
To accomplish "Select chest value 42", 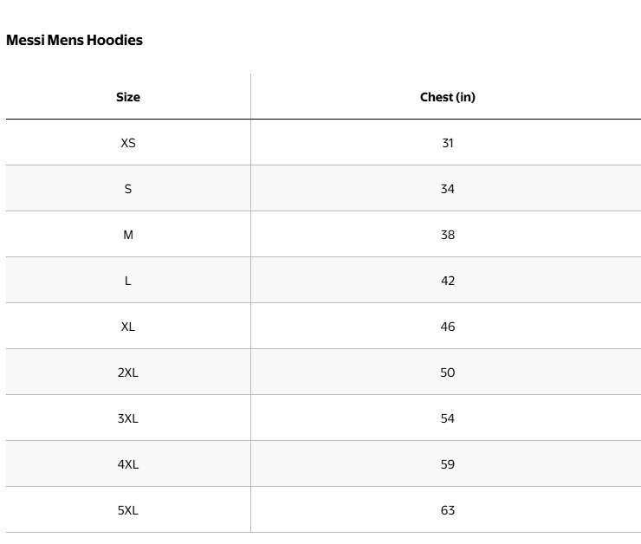I will 447,281.
